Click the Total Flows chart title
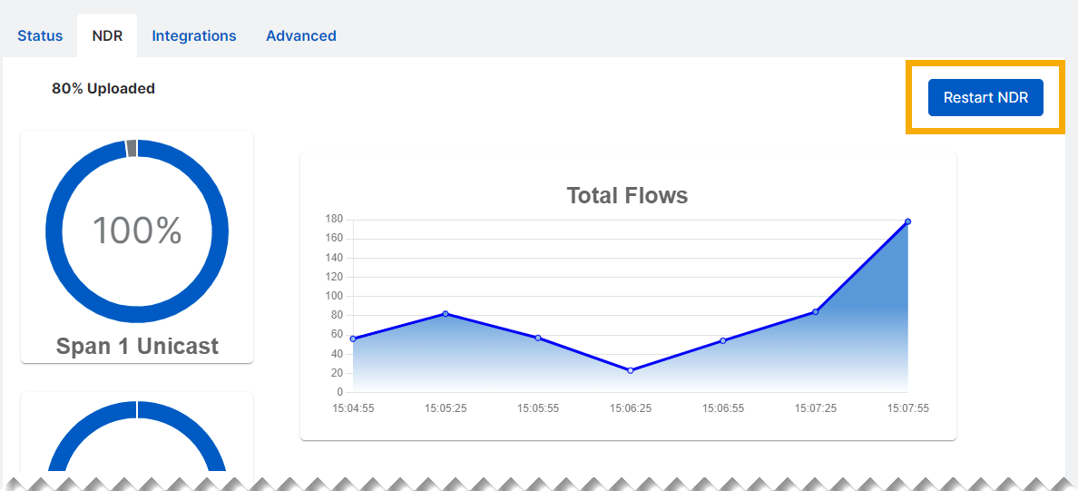The height and width of the screenshot is (491, 1078). coord(627,195)
